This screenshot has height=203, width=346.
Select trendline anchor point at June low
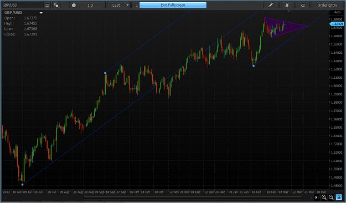click(x=23, y=185)
